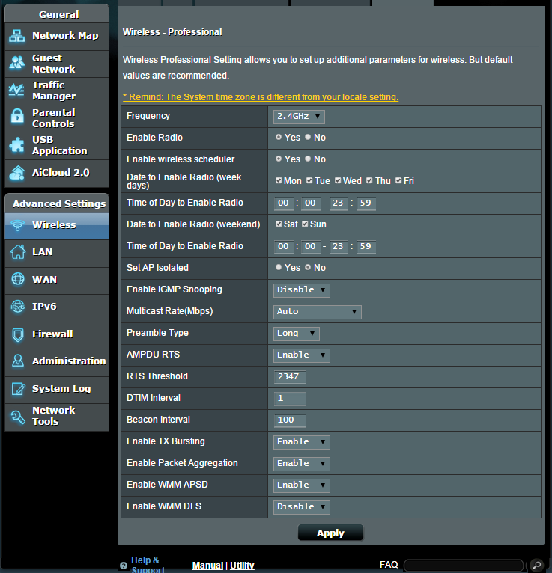Screen dimensions: 552x573
Task: Click the DTIM Interval input field
Action: click(x=289, y=398)
